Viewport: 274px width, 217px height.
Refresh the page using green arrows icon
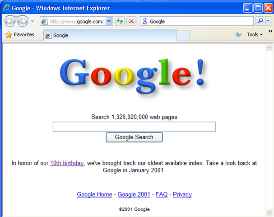[120, 21]
